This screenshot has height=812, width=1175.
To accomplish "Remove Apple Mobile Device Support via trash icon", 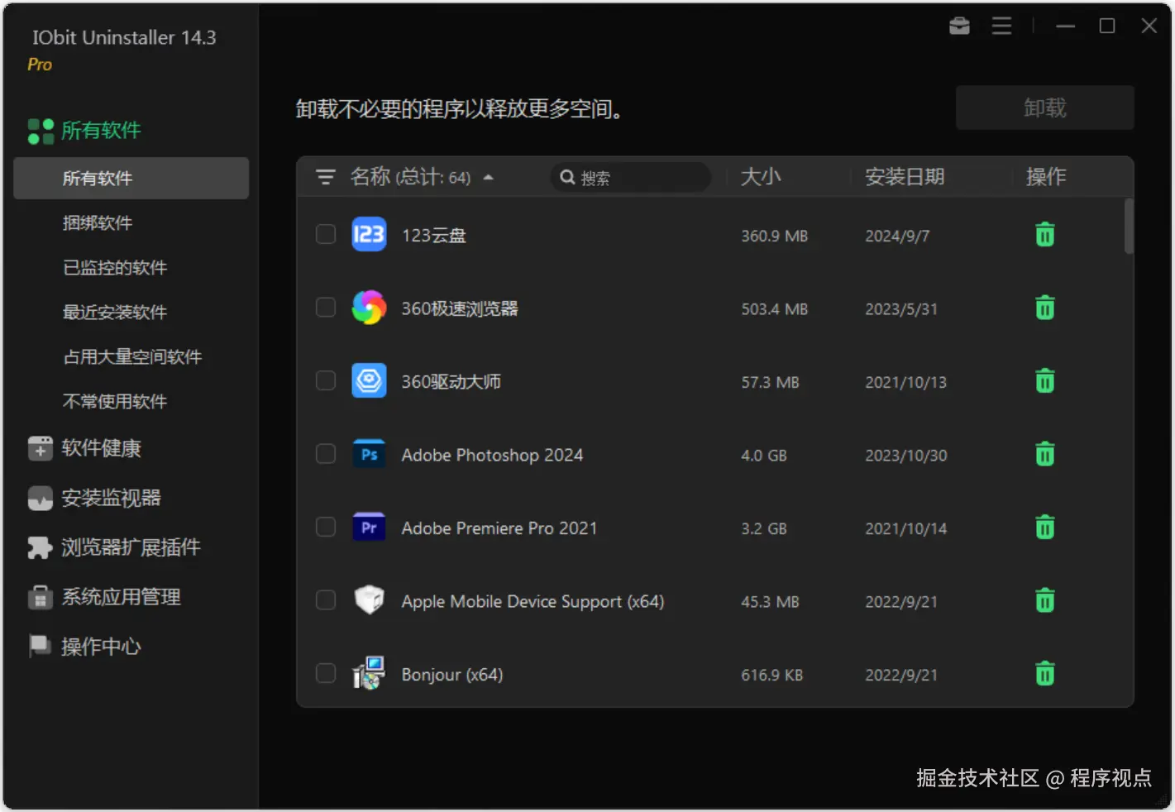I will click(1045, 600).
